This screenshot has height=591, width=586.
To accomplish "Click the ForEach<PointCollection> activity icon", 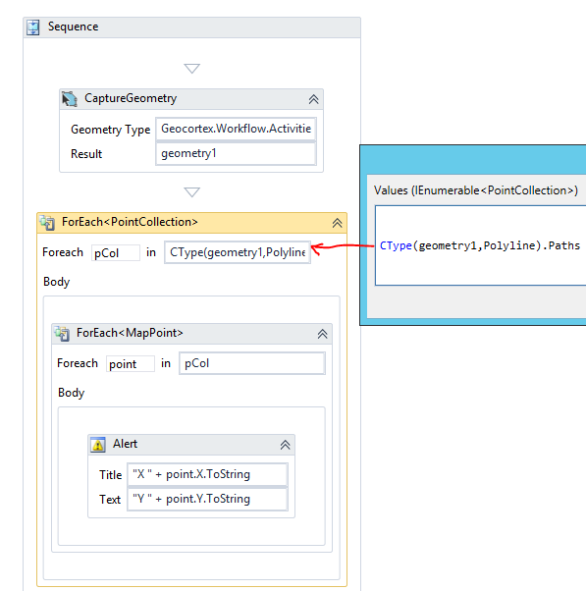I will pos(47,223).
